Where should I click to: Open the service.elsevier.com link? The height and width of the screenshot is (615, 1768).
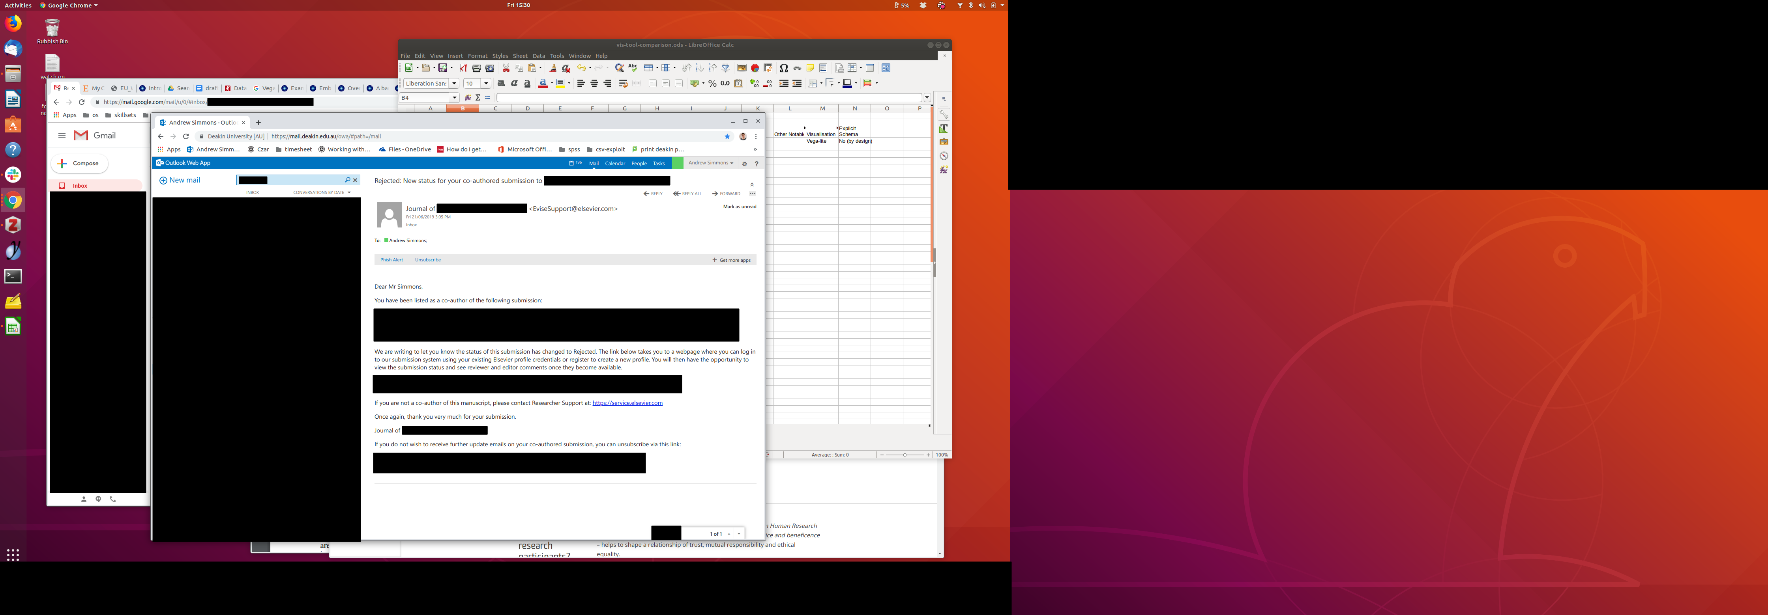[x=627, y=403]
